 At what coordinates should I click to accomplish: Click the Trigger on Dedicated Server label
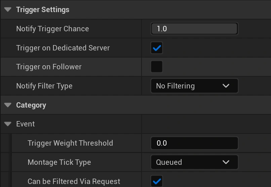(x=63, y=48)
